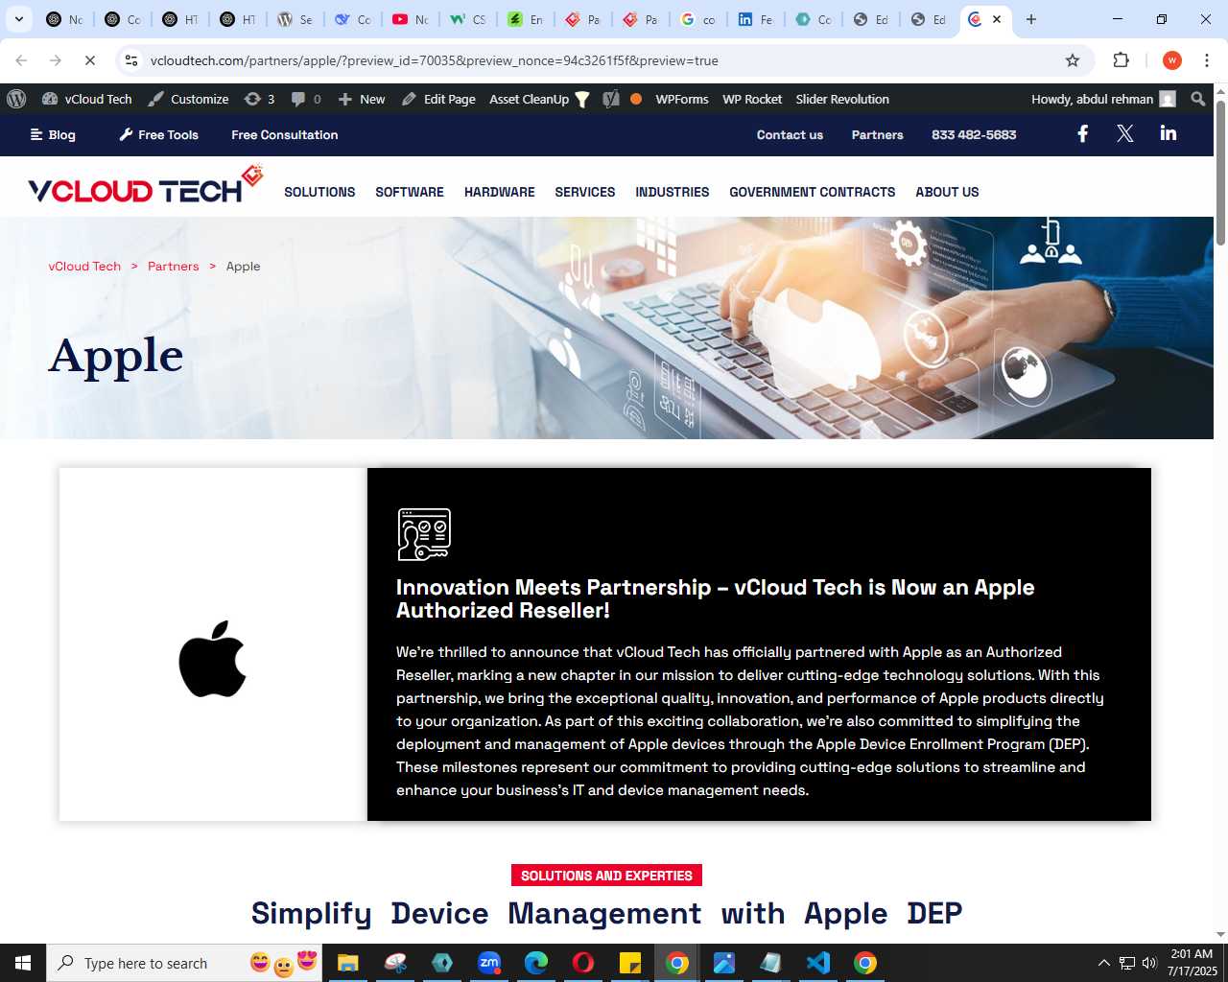Viewport: 1228px width, 982px height.
Task: Expand the New content menu
Action: tap(362, 99)
